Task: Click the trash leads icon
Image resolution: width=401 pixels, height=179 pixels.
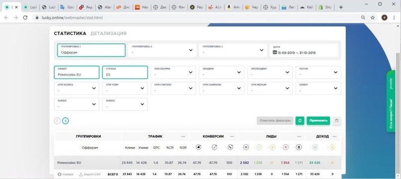Action: coord(299,147)
